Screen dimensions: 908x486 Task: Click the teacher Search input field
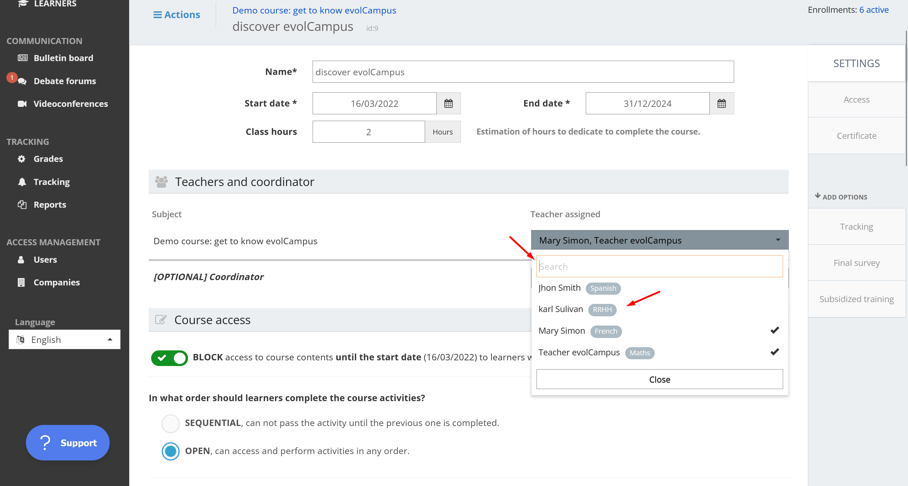point(659,266)
